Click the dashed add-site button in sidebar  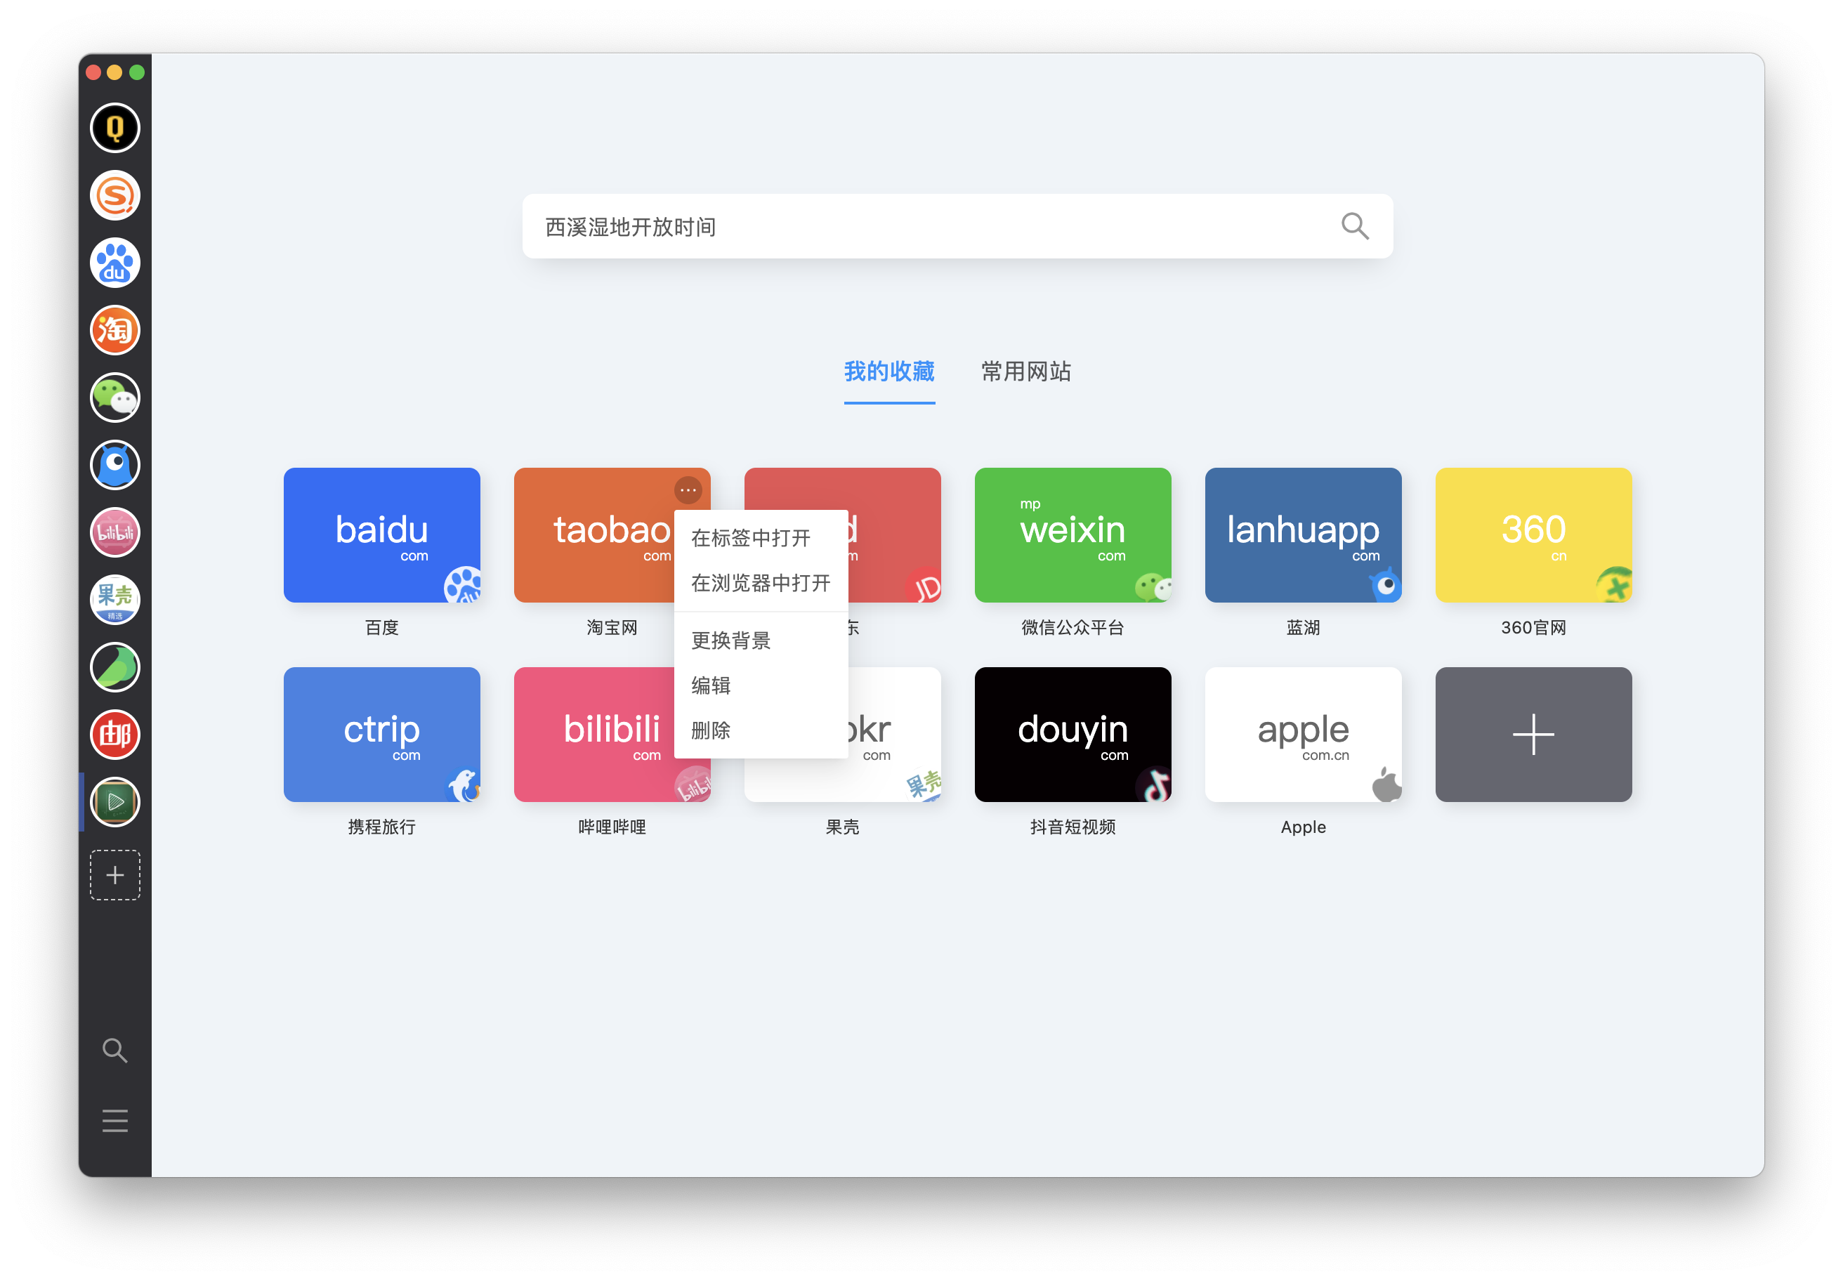114,875
